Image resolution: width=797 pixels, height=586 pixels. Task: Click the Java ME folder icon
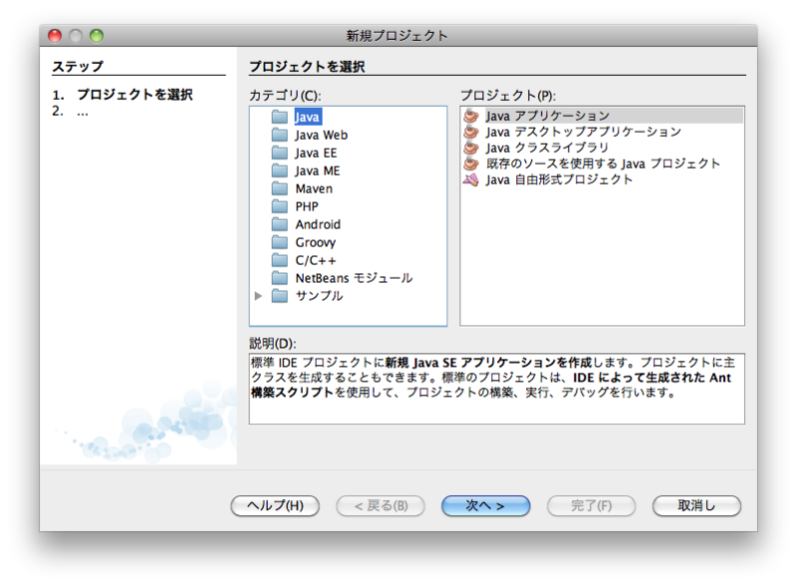pyautogui.click(x=280, y=170)
